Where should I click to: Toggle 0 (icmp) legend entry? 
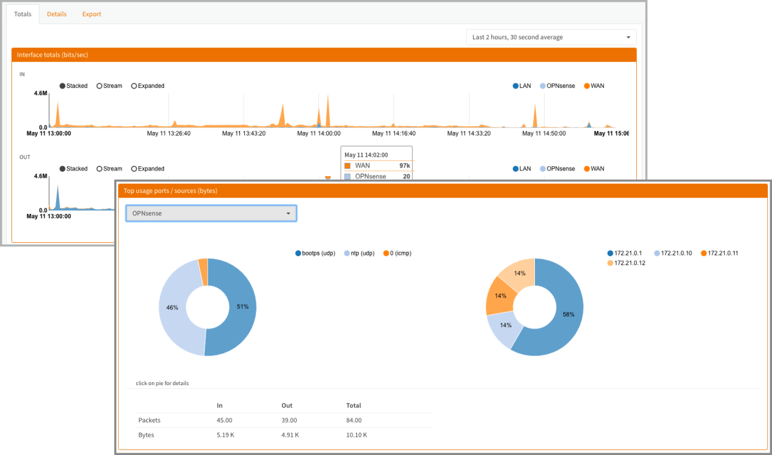tap(397, 254)
